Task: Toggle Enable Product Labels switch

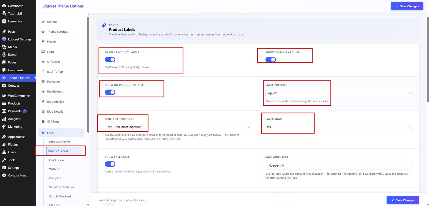Action: click(110, 60)
